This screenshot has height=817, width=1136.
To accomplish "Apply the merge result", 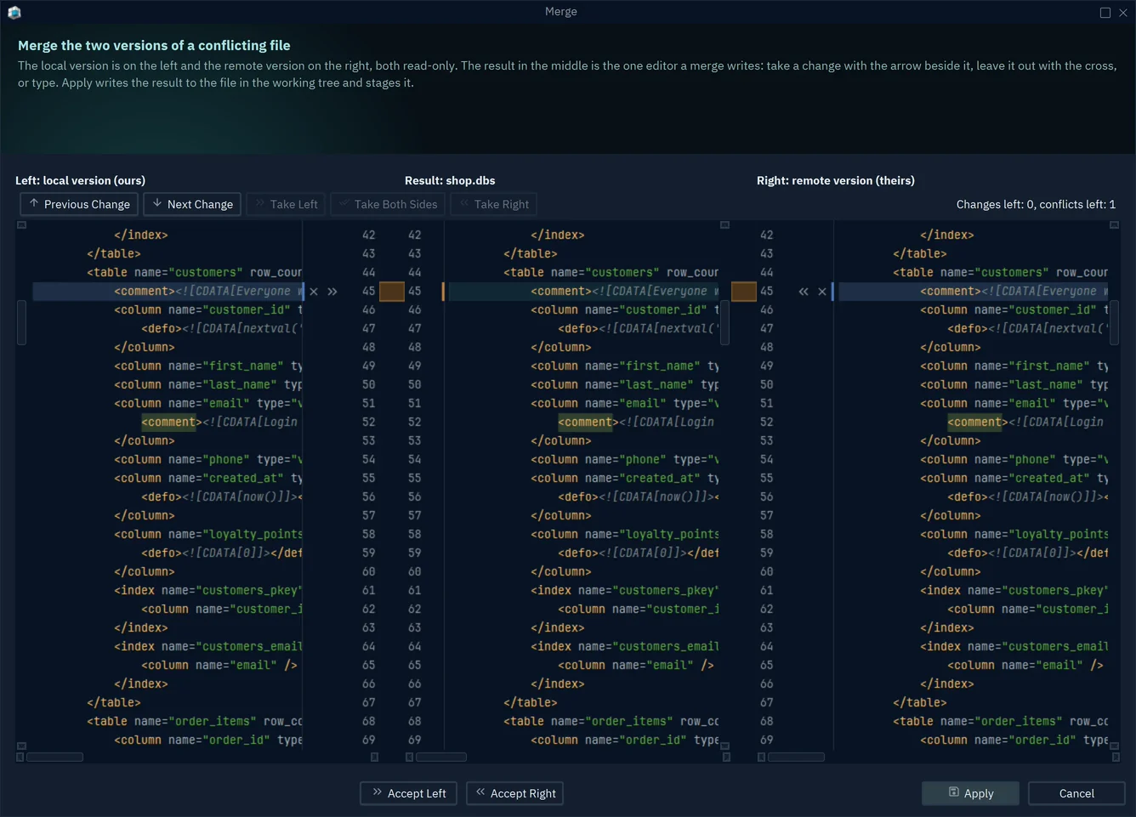I will (x=971, y=793).
